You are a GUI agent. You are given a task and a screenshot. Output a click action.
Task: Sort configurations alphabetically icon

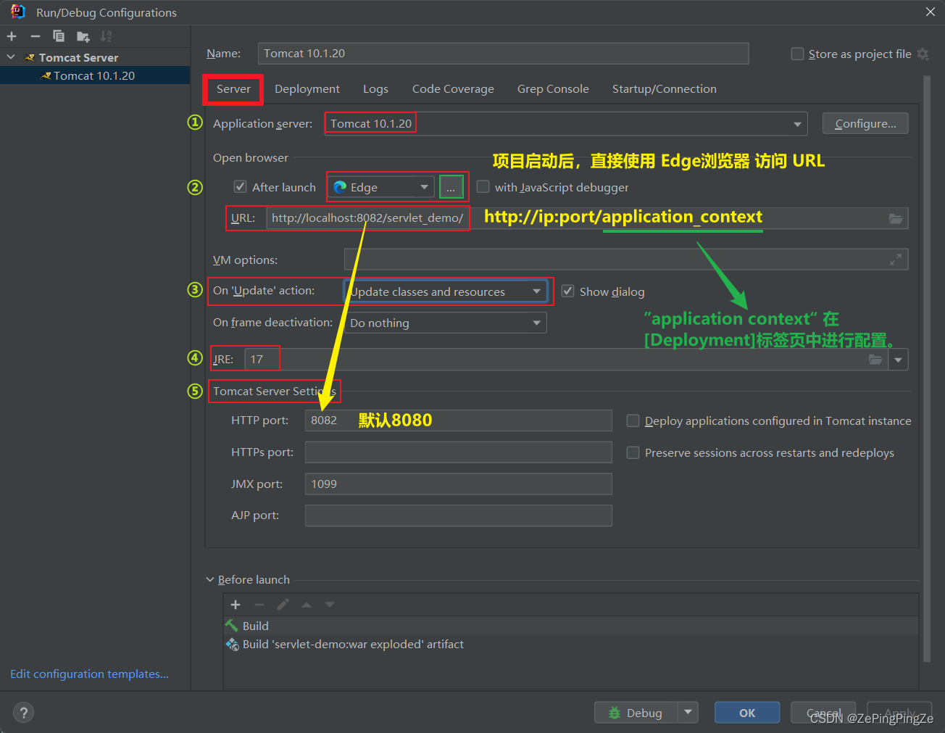[x=106, y=36]
